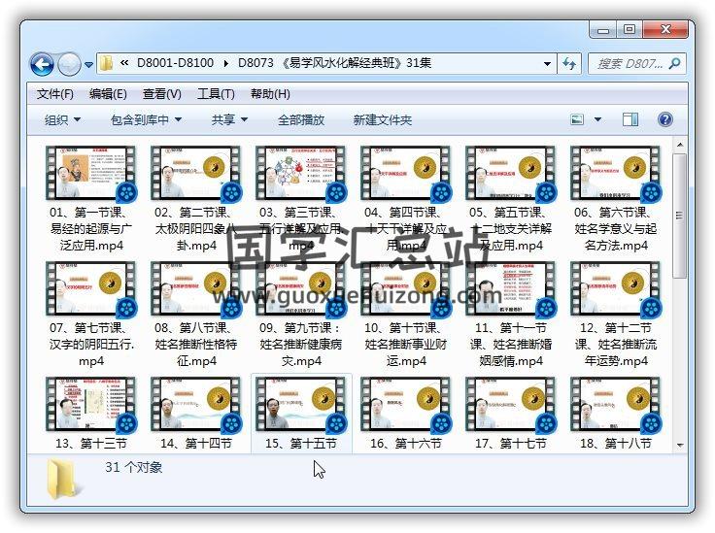The image size is (715, 533).
Task: Open the 共享 dropdown
Action: [x=229, y=120]
